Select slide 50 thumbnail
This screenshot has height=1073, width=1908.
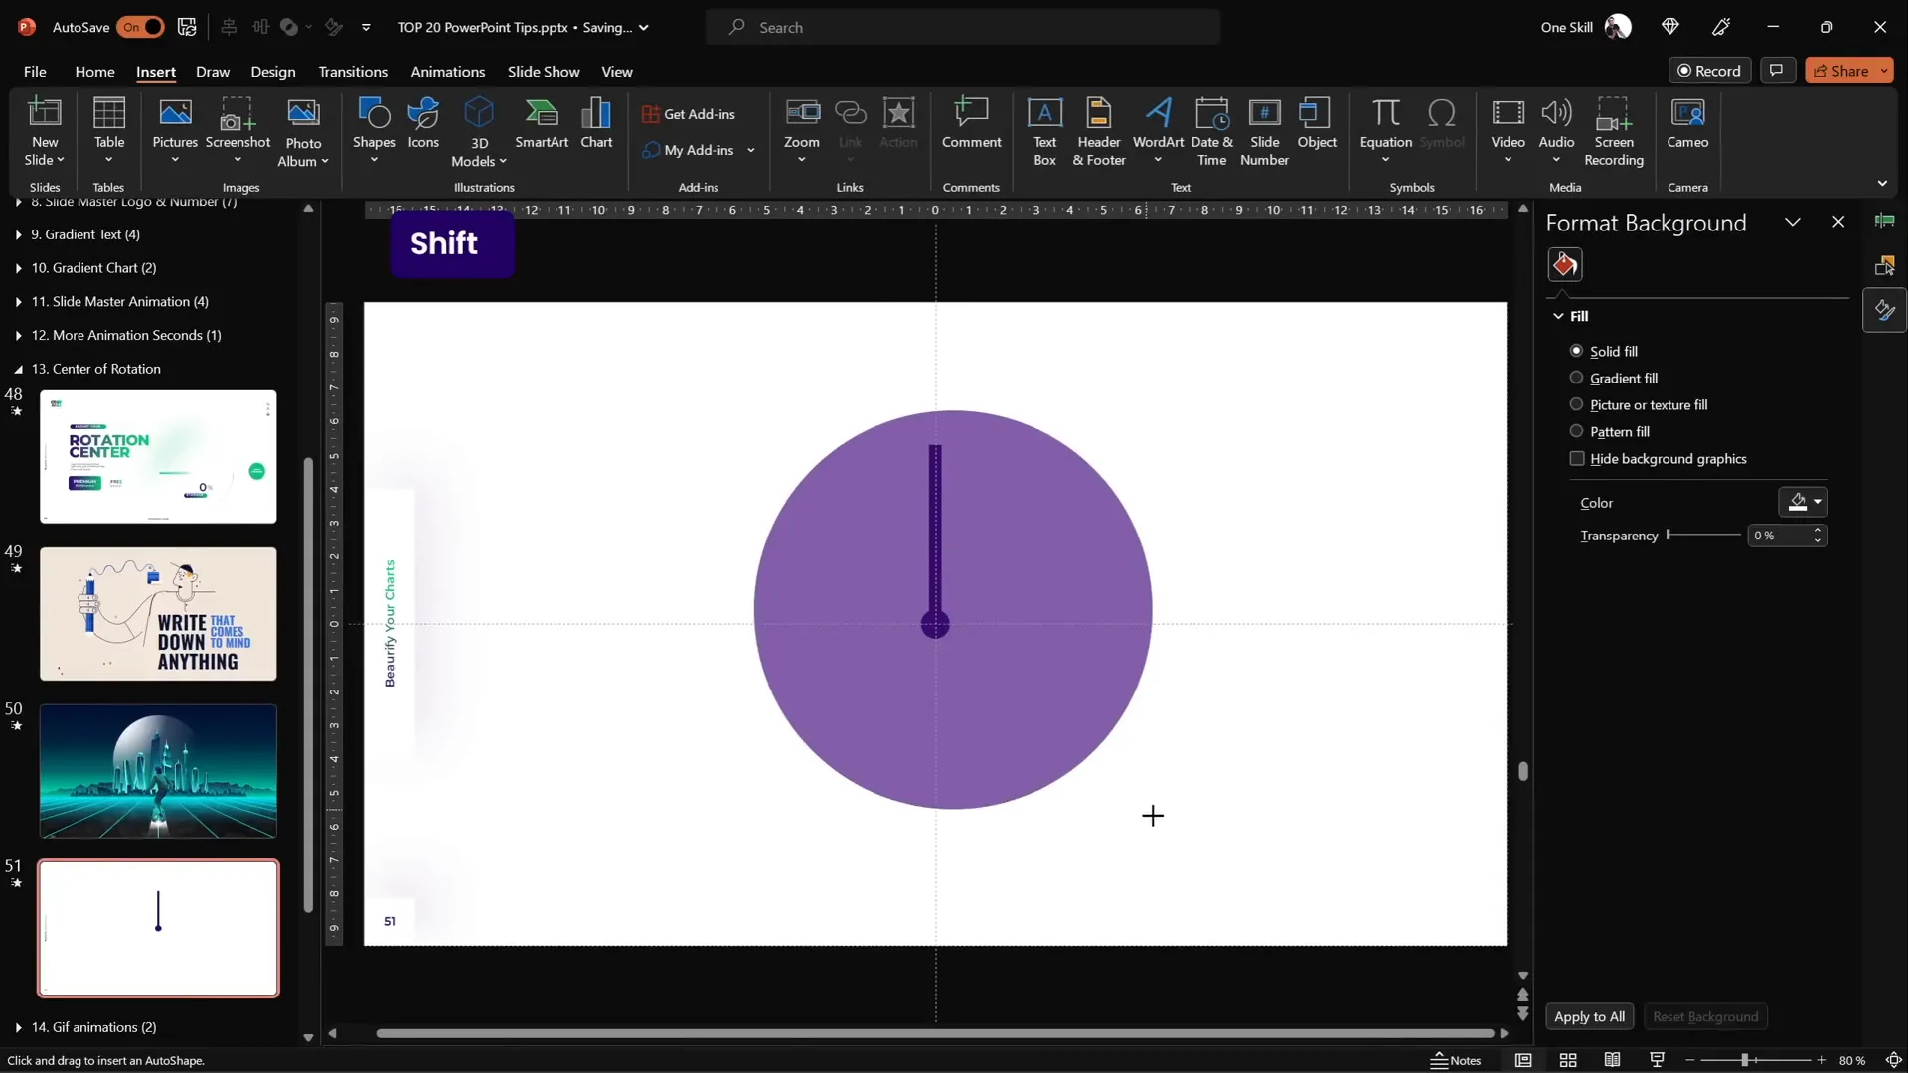click(158, 771)
